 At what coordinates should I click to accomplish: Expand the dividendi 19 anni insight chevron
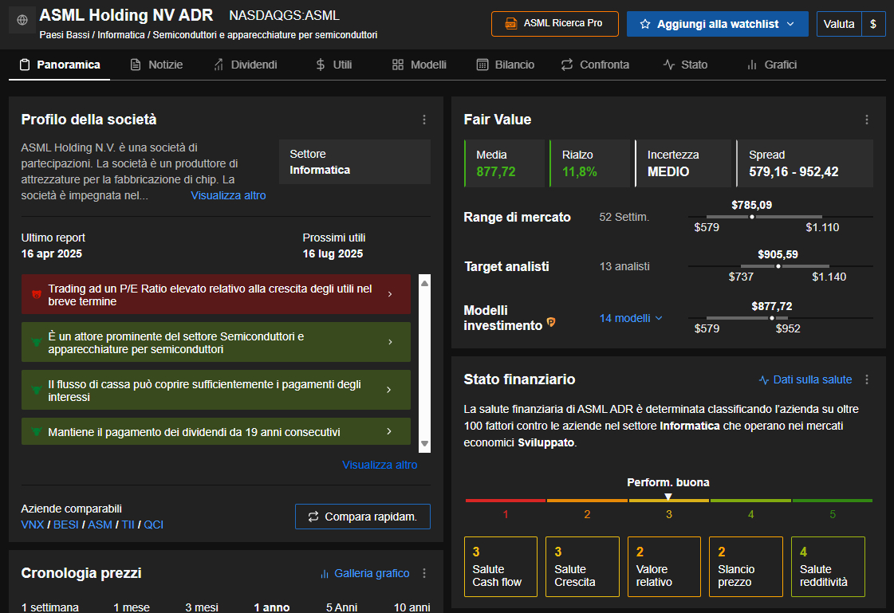coord(389,432)
